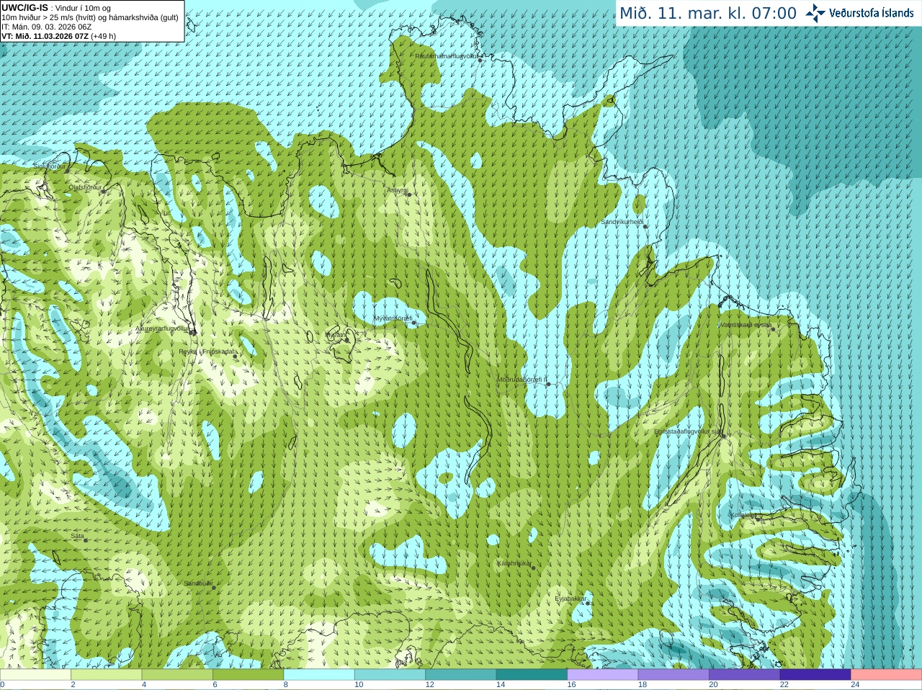The height and width of the screenshot is (690, 922).
Task: Click the pink swatch above 24 m/s
Action: [887, 675]
